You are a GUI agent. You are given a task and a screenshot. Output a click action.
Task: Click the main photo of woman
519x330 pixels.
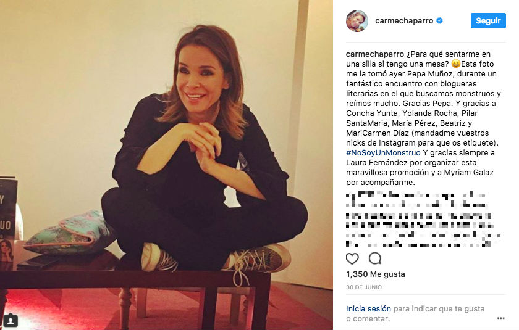[166, 165]
